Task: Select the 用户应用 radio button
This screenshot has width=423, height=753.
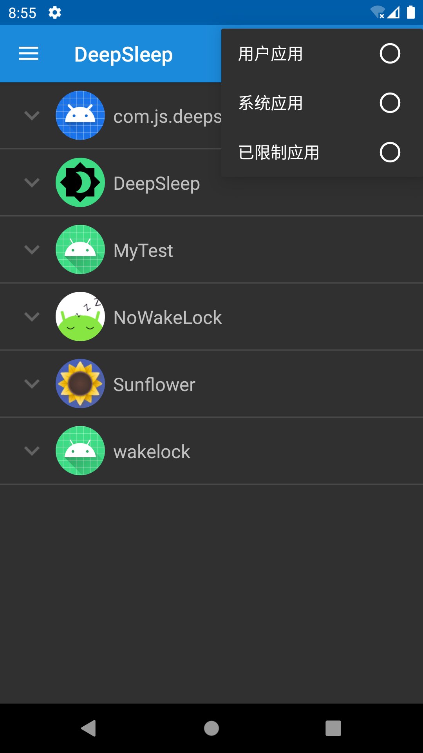Action: click(390, 54)
